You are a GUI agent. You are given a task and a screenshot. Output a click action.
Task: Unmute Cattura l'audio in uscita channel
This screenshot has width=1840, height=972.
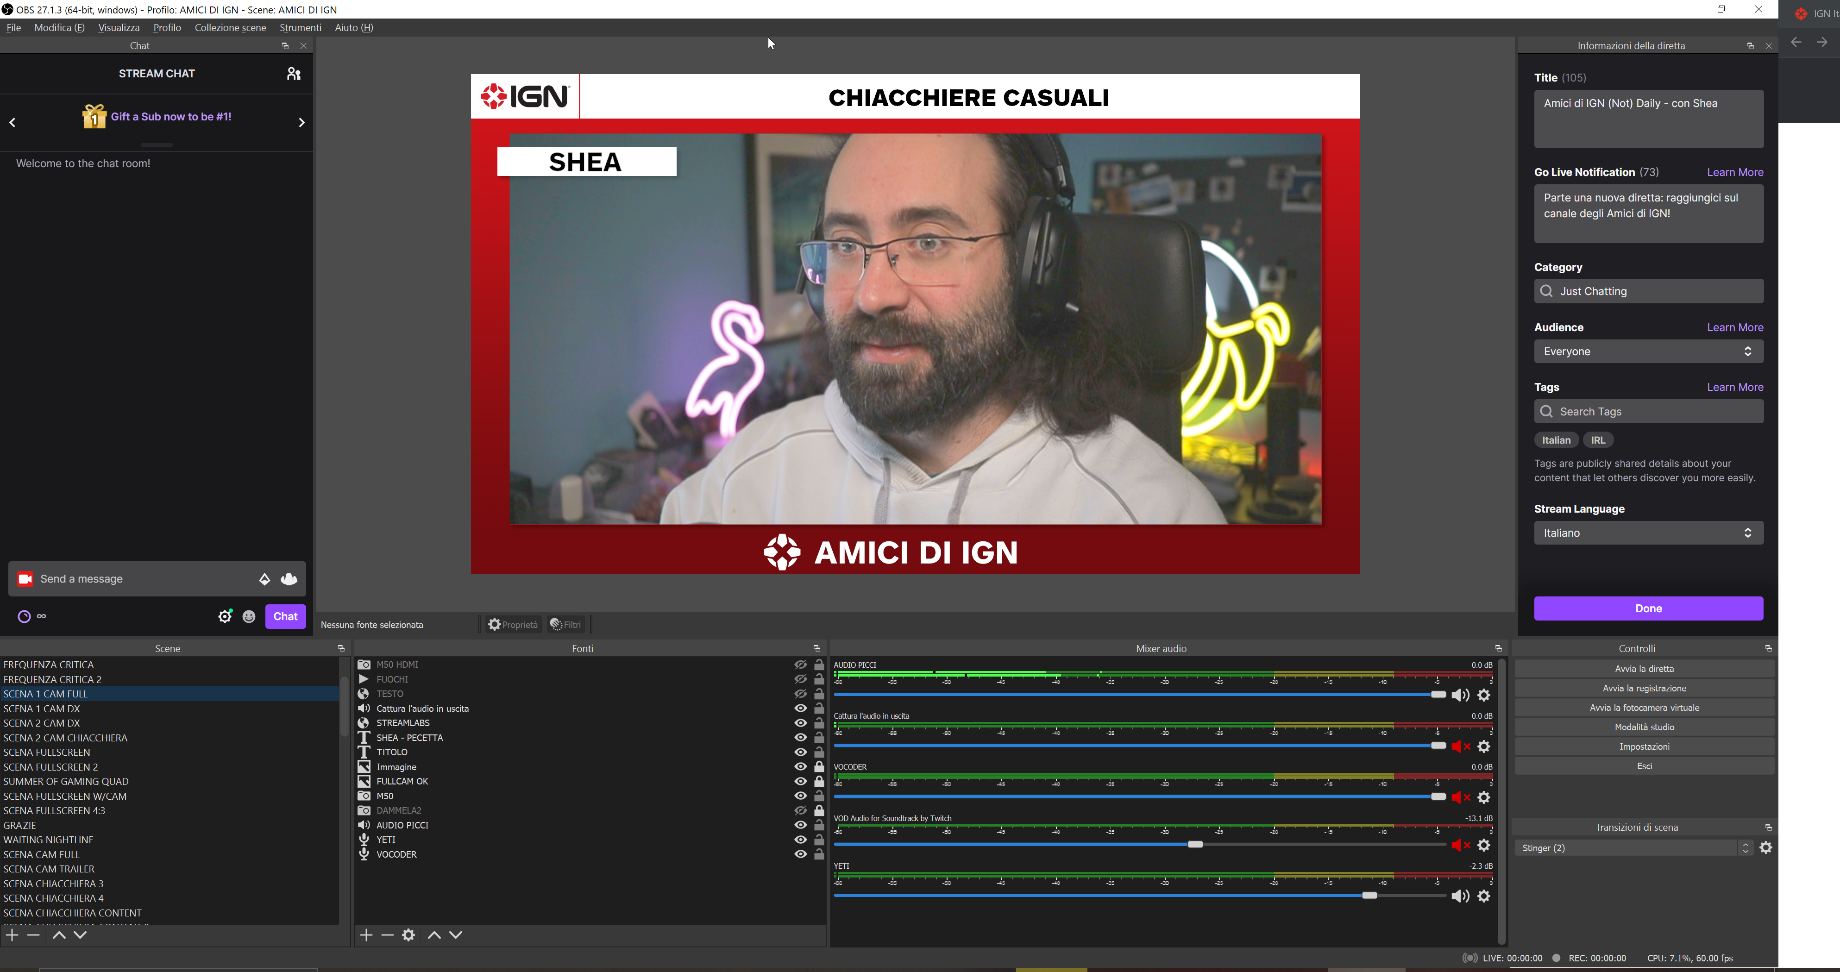[1461, 746]
